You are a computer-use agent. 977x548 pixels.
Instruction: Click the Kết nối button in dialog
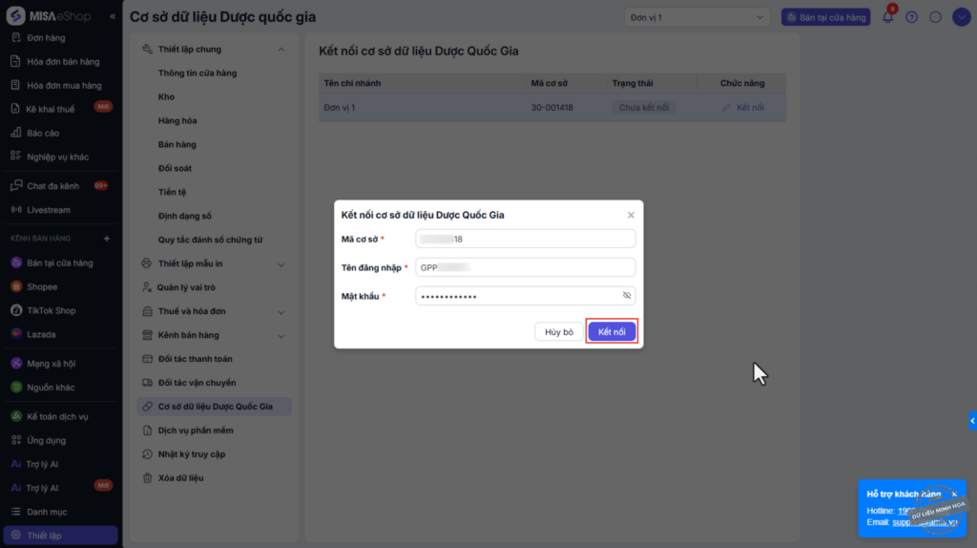coord(612,331)
